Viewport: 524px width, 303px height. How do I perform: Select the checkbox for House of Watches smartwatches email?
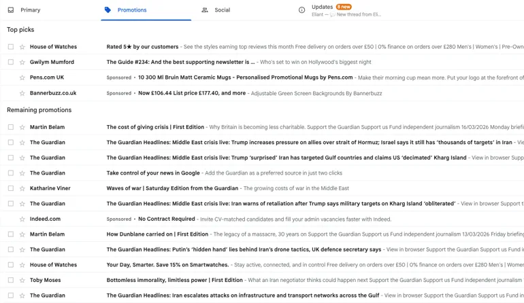click(11, 265)
